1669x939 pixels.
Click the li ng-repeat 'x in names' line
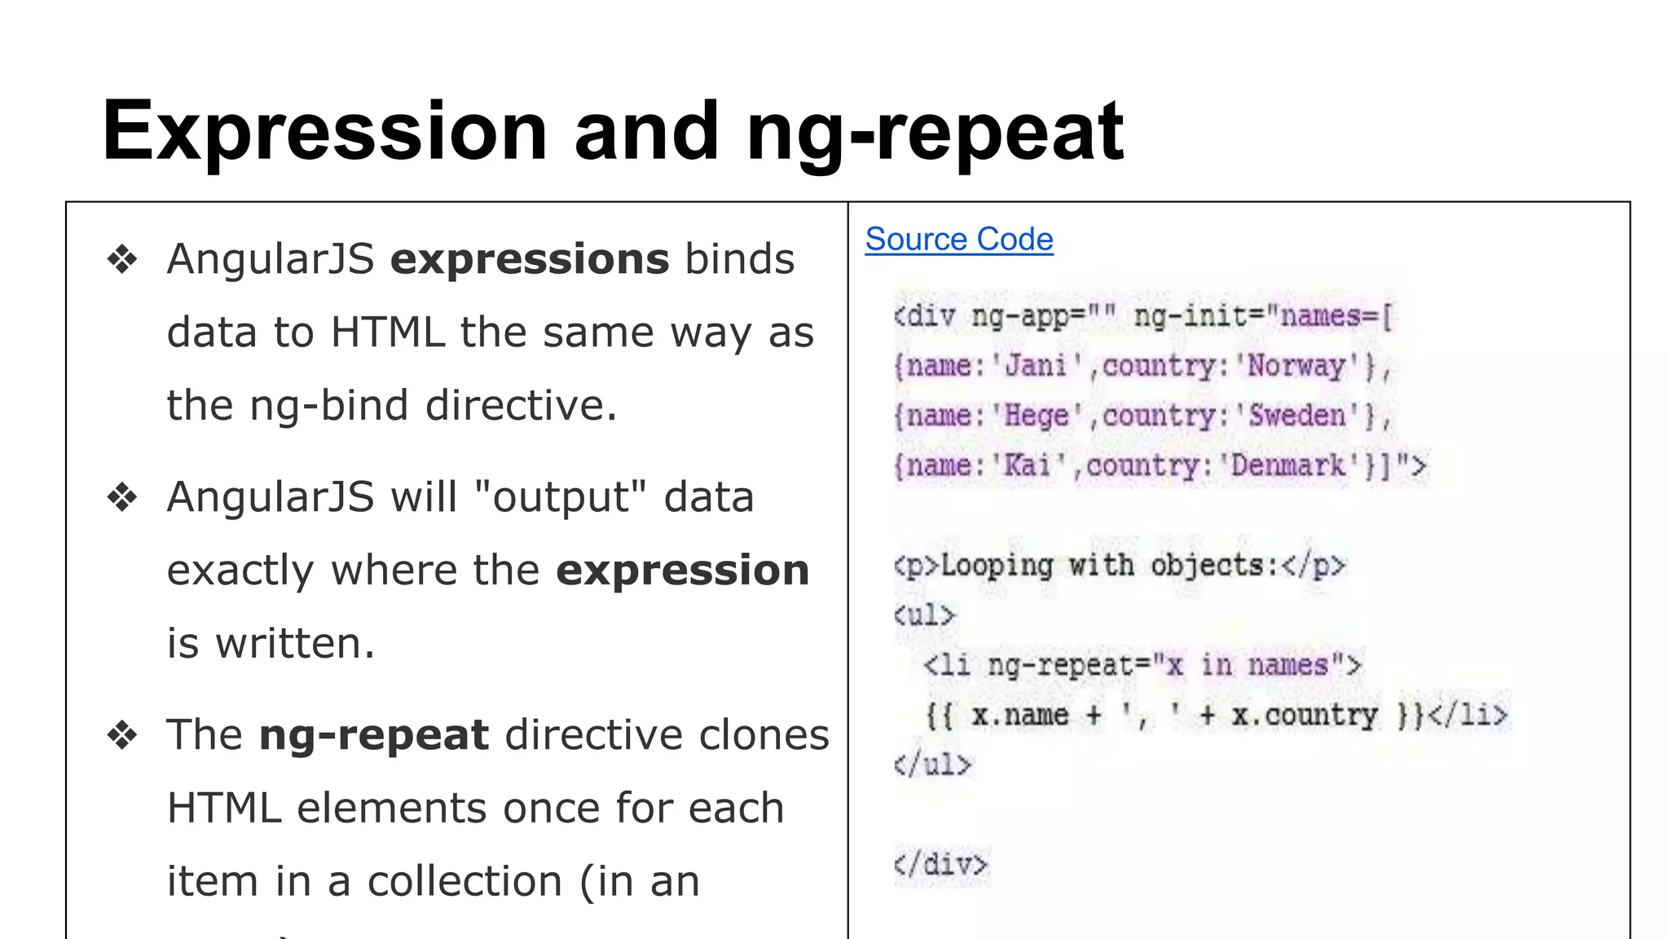(x=1143, y=665)
